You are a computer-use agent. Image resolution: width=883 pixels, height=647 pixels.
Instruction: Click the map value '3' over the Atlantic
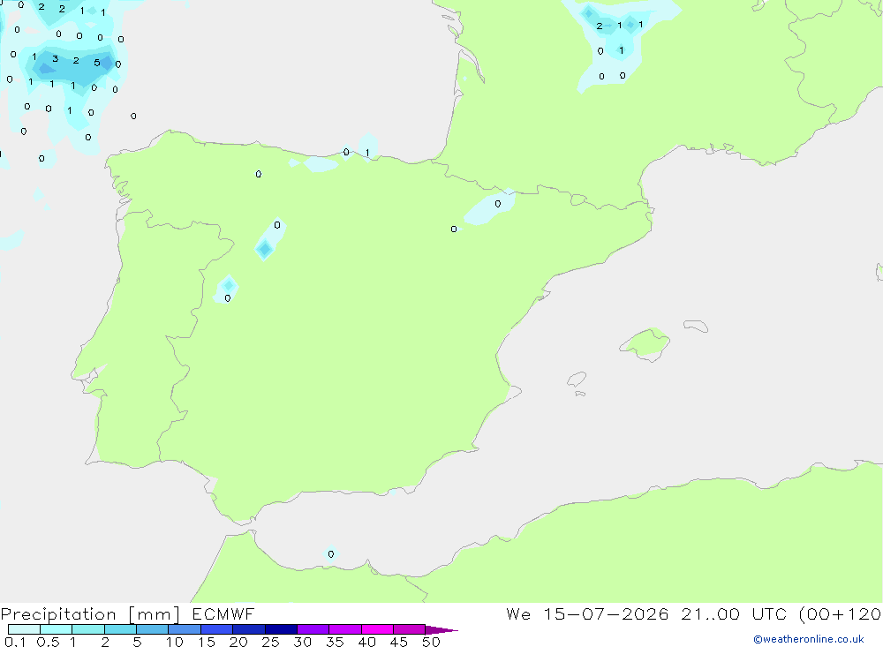[55, 58]
